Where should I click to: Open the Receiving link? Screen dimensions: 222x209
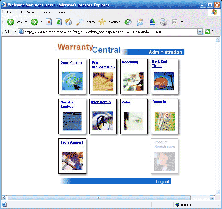click(130, 62)
